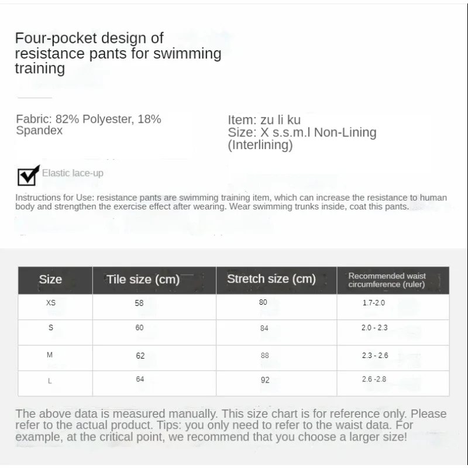
Task: Click the Stretch size (cm) header
Action: pyautogui.click(x=276, y=280)
